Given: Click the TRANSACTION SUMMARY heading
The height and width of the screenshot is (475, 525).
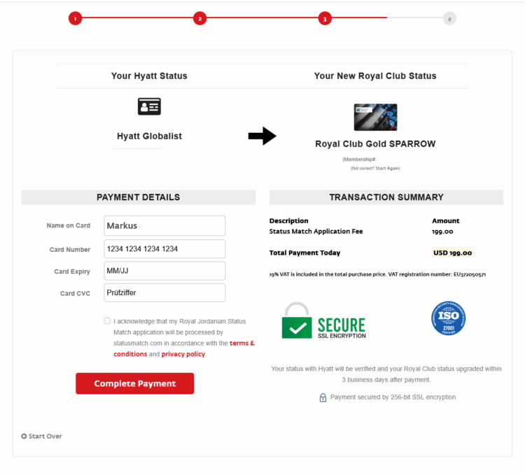Looking at the screenshot, I should pos(386,197).
